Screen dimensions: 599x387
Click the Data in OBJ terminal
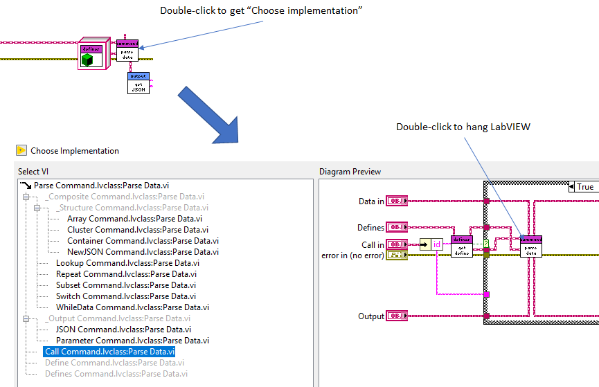pyautogui.click(x=397, y=201)
